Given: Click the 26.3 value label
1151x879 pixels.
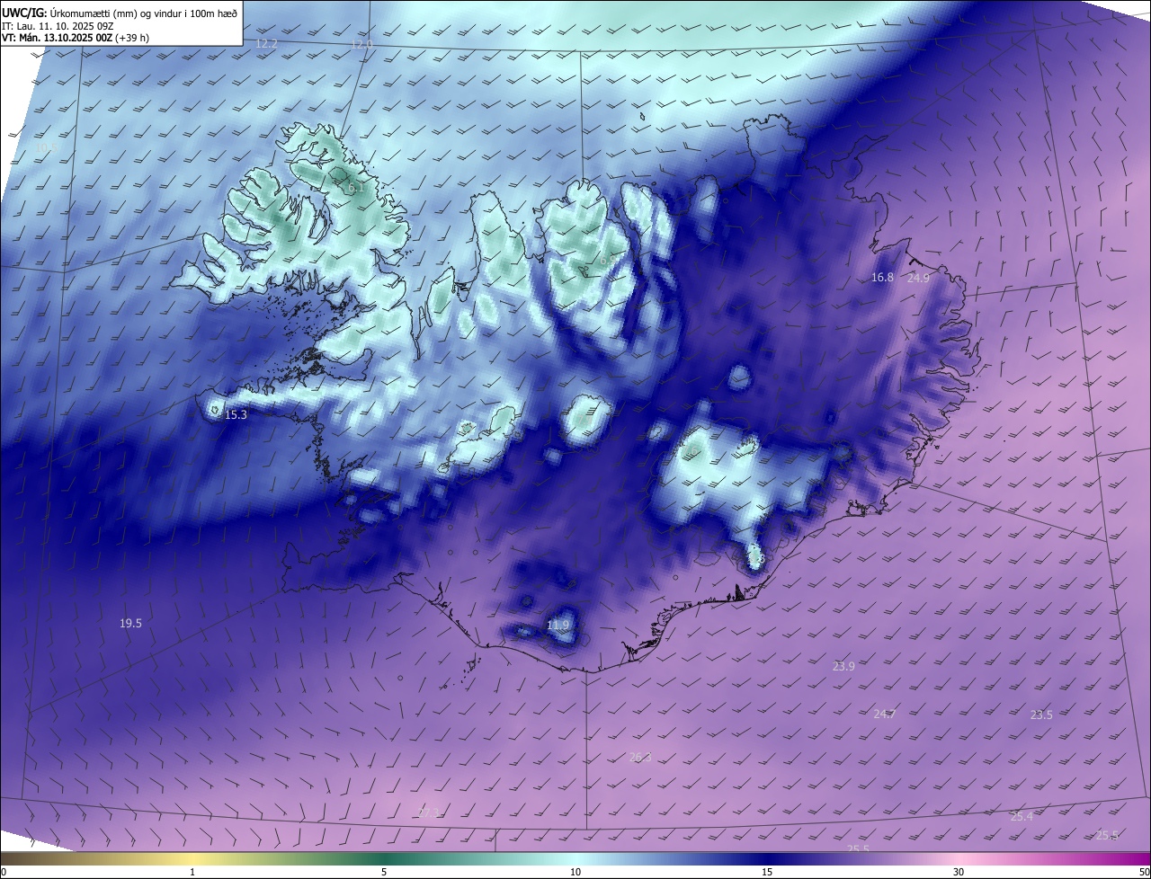Looking at the screenshot, I should click(x=639, y=758).
